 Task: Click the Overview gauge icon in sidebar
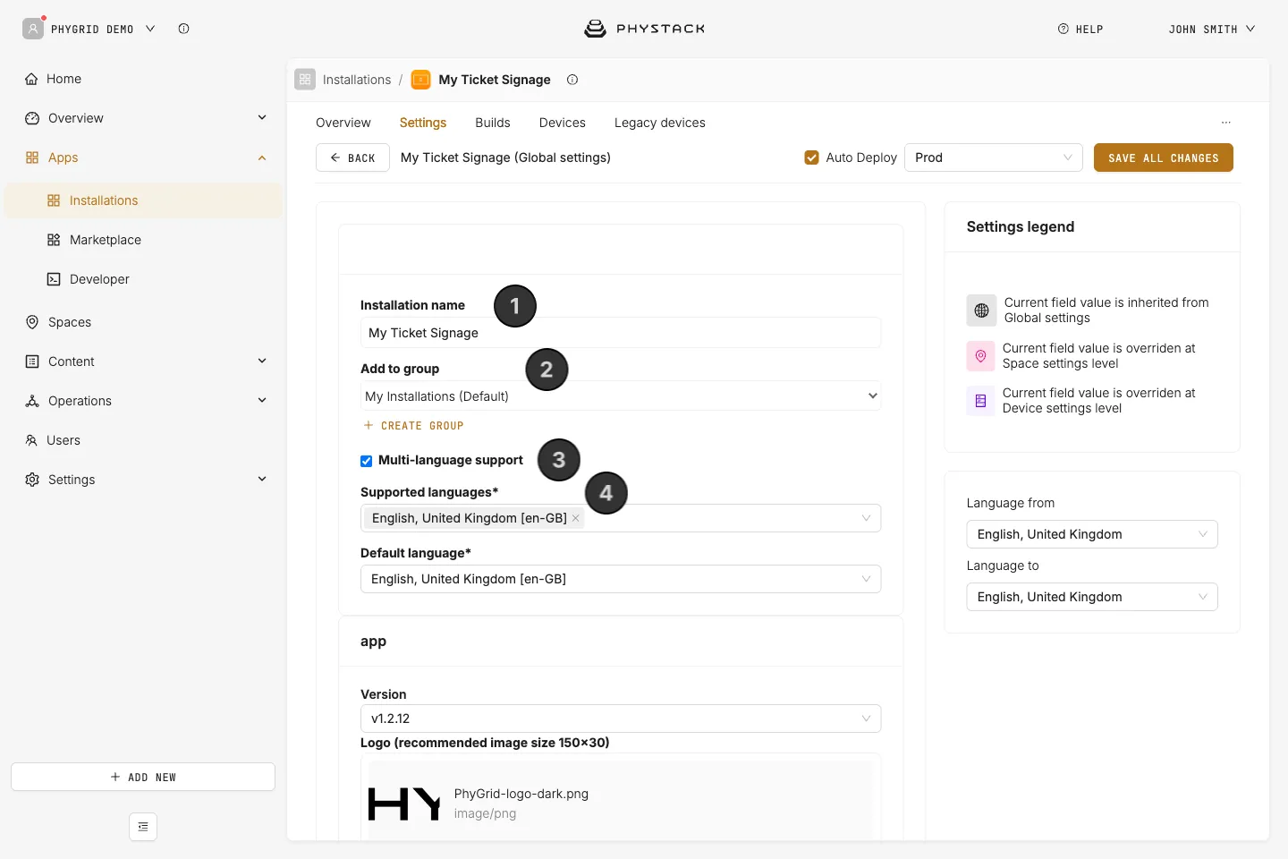point(32,118)
